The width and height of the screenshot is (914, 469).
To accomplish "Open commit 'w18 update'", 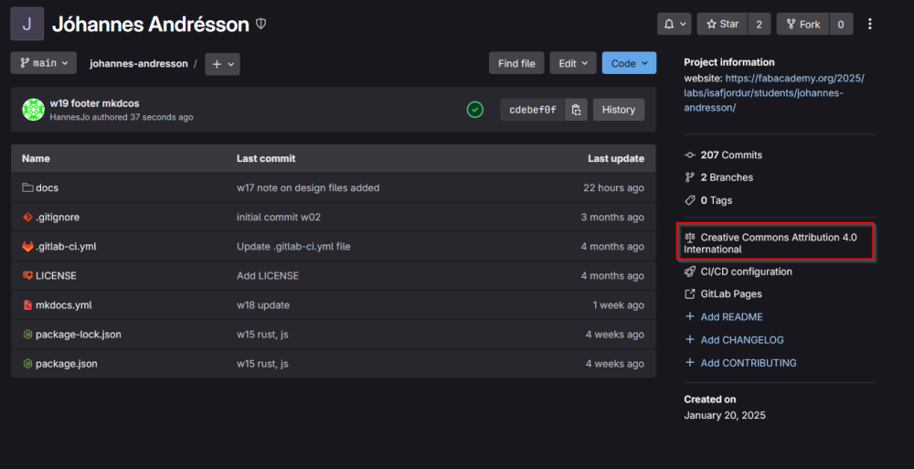I will (x=263, y=305).
